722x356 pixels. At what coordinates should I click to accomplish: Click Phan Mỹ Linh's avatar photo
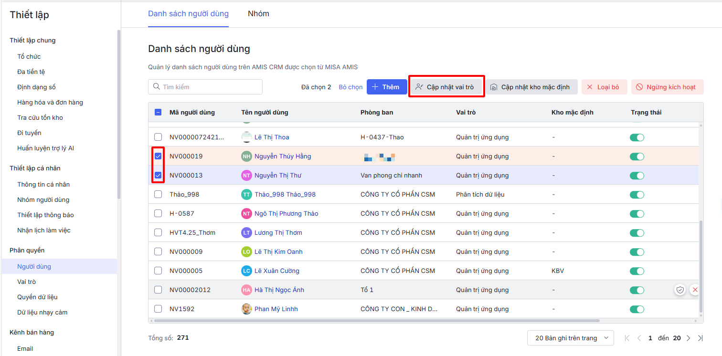(246, 309)
